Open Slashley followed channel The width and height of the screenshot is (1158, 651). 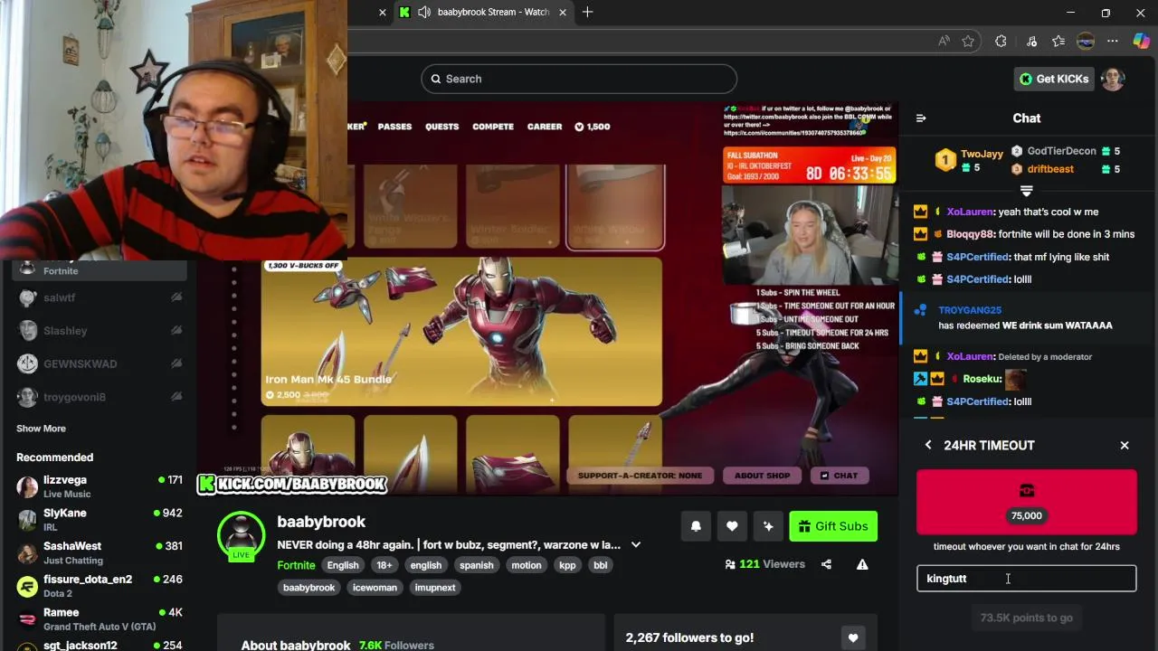100,331
